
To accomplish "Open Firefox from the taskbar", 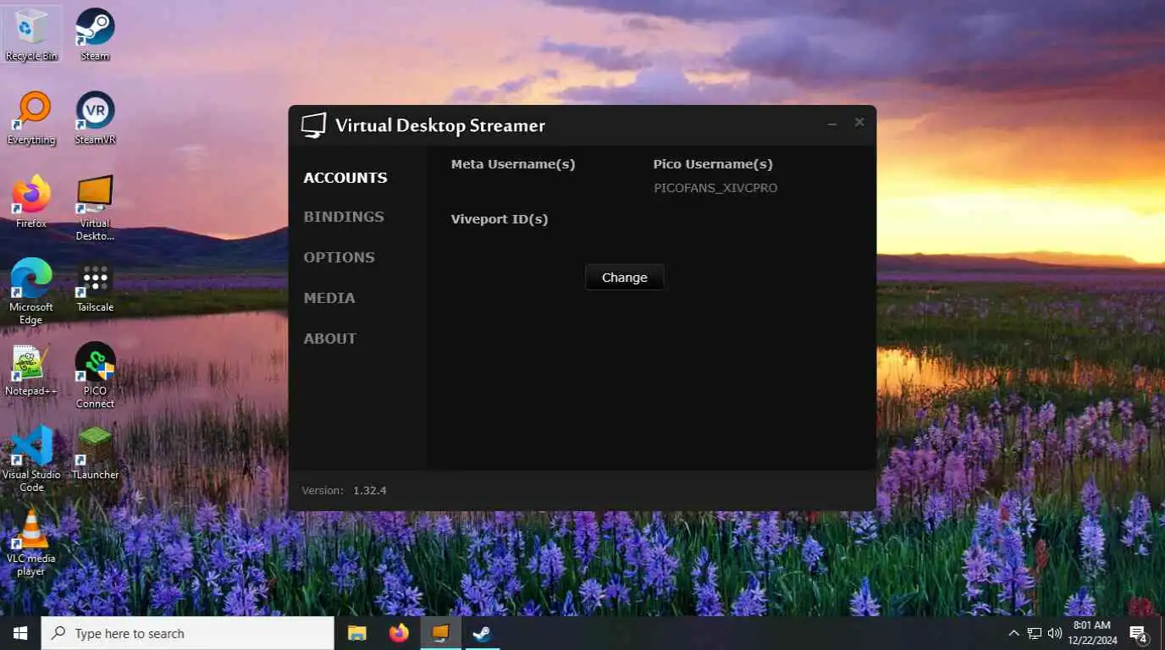I will click(399, 633).
